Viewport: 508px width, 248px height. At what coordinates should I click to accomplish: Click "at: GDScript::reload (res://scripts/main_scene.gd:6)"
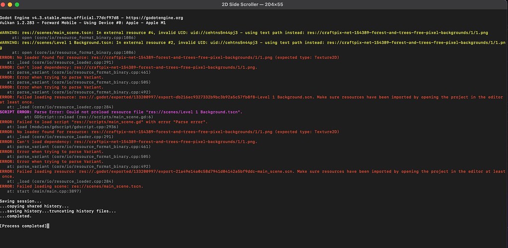[89, 117]
